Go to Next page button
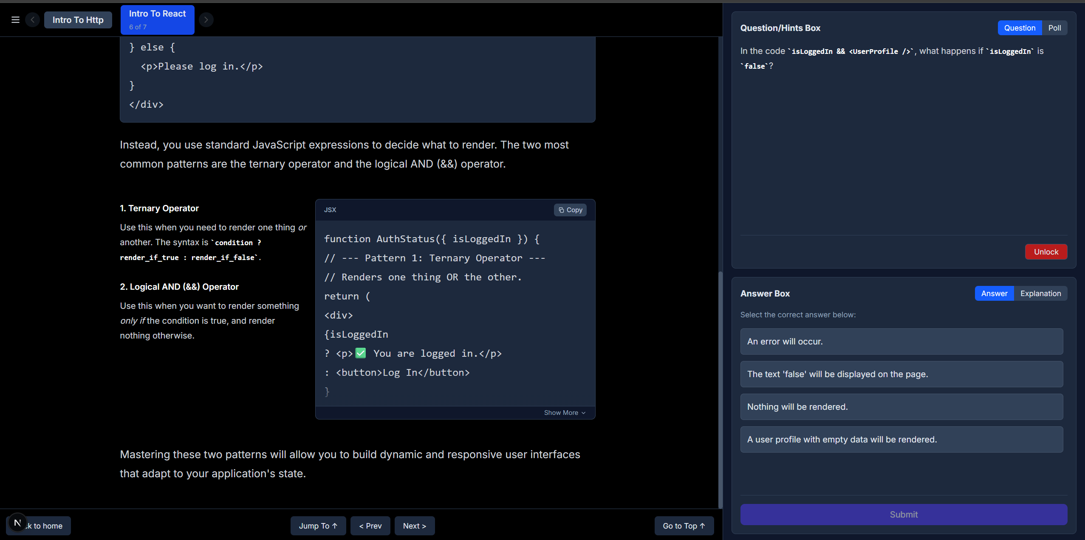This screenshot has height=540, width=1085. (414, 526)
